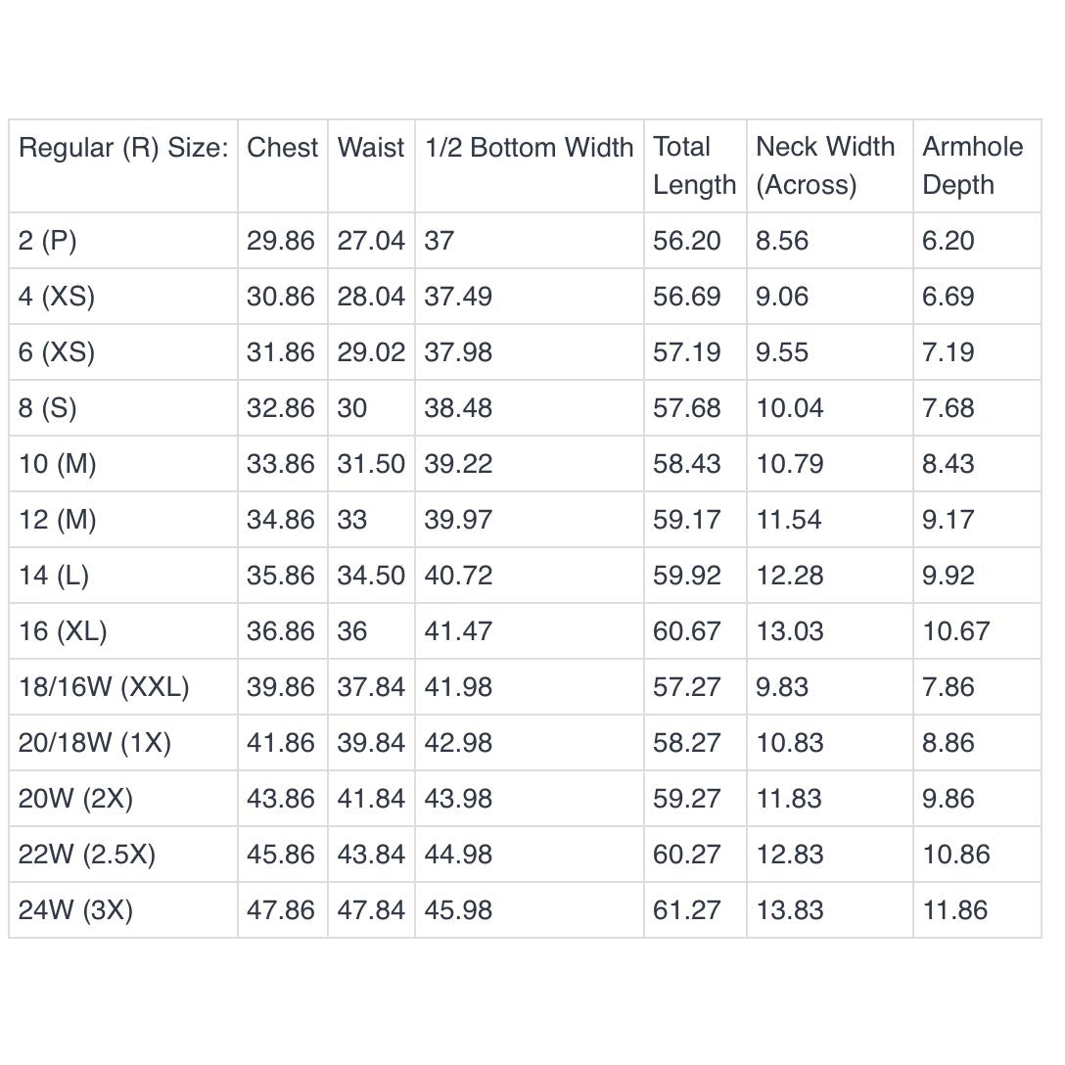Click the Waist column header
Viewport: 1065px width, 1065px height.
371,148
